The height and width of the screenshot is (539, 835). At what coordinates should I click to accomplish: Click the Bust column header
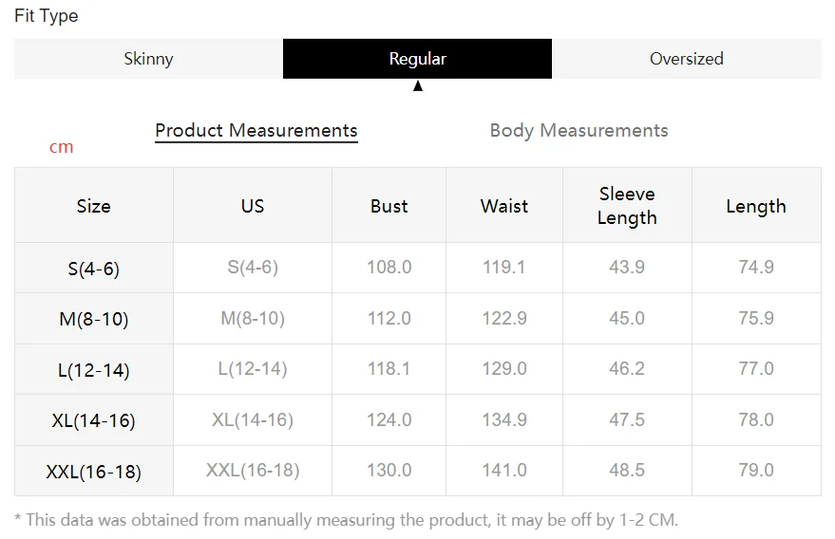click(x=389, y=206)
